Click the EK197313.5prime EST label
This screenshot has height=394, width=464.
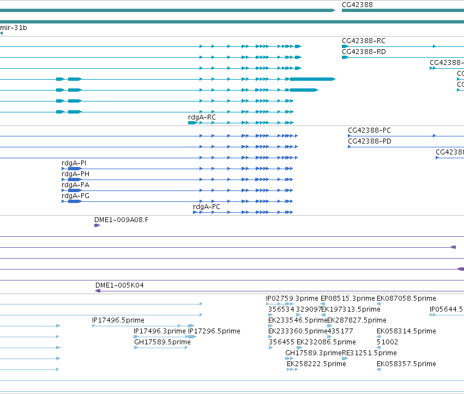point(351,309)
